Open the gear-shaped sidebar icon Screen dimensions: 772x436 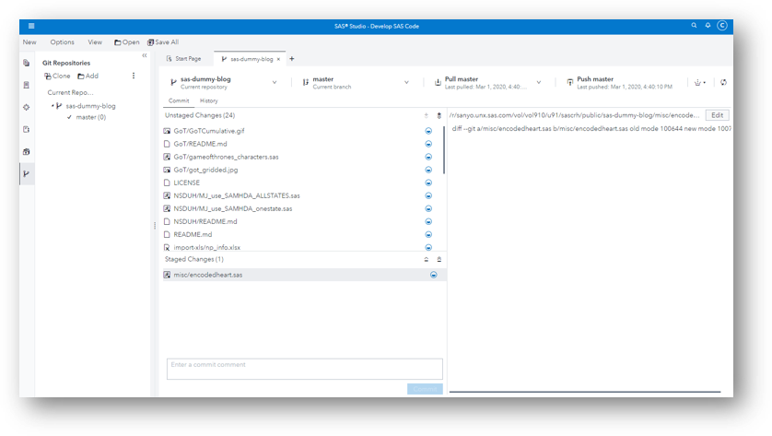point(27,108)
